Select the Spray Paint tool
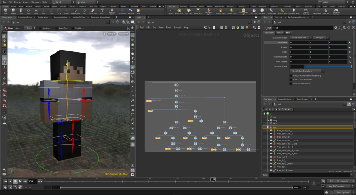The image size is (356, 195). click(x=93, y=11)
